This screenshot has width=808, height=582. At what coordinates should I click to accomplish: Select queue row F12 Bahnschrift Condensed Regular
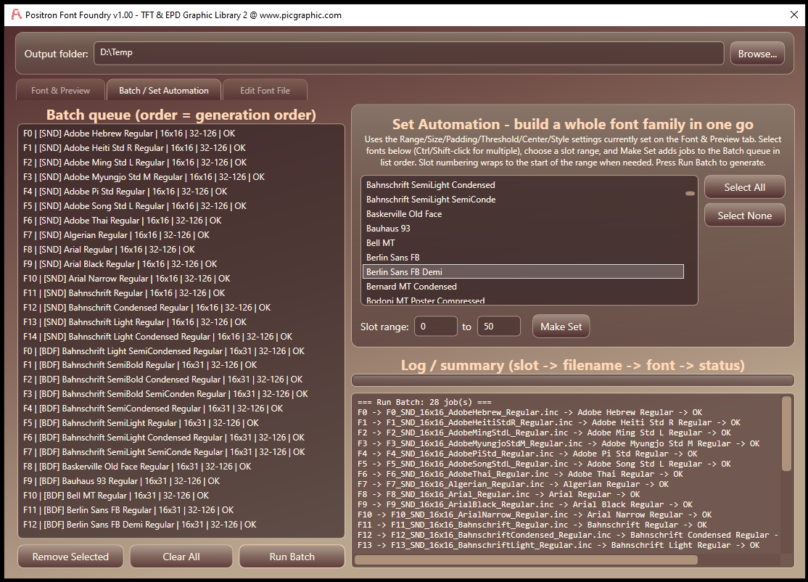[181, 307]
